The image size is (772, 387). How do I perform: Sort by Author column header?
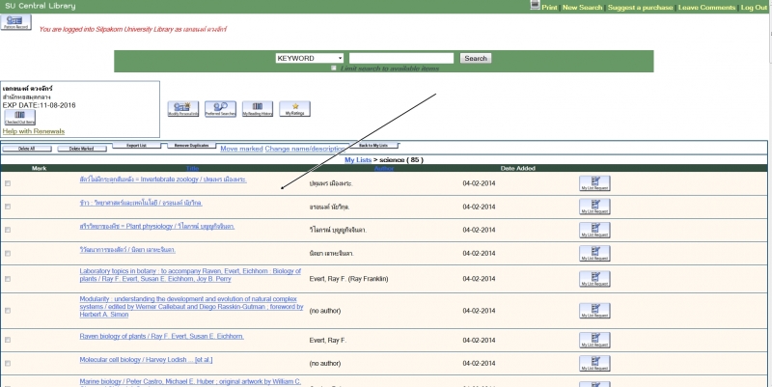tap(384, 168)
